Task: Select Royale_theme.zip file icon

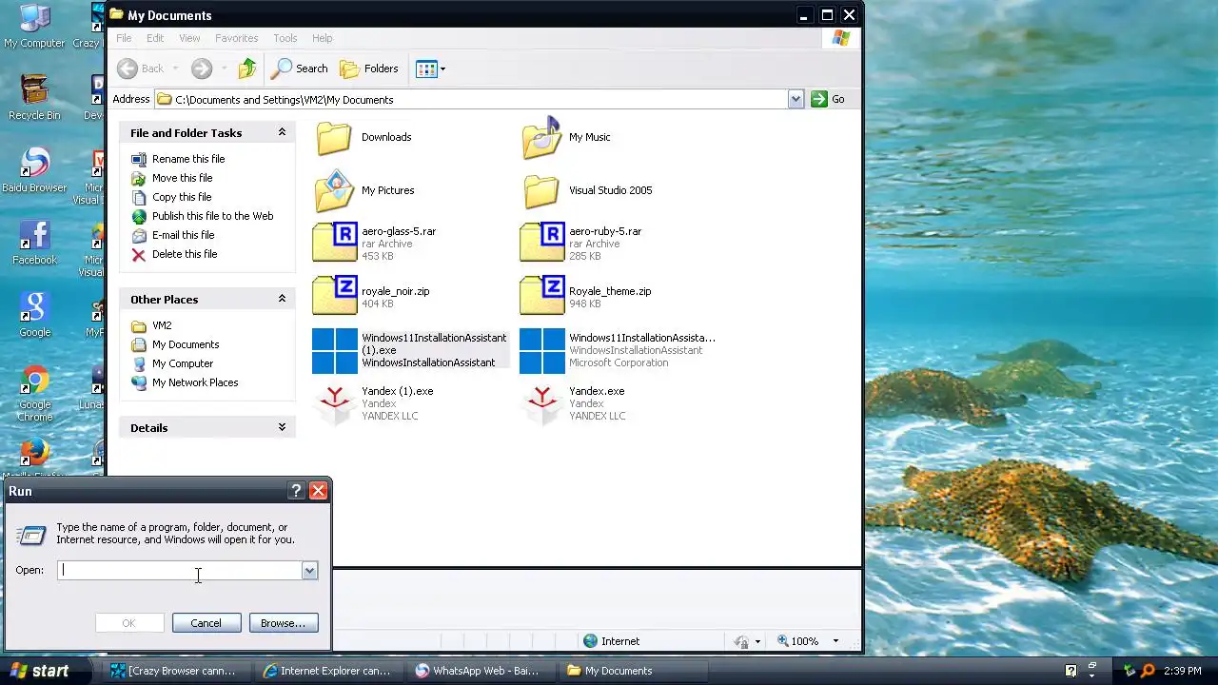Action: point(541,296)
